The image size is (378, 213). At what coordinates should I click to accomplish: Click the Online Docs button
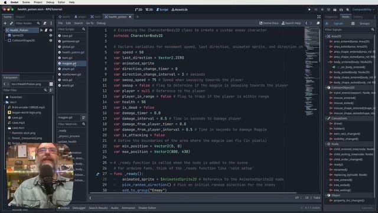coord(269,23)
